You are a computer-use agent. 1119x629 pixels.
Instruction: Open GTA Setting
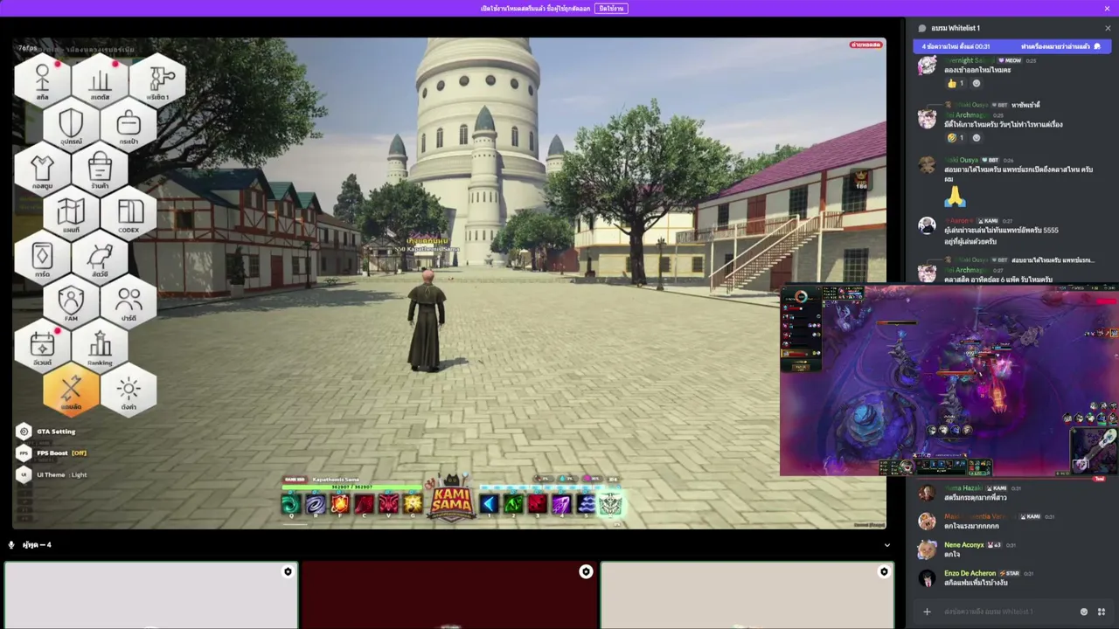47,432
